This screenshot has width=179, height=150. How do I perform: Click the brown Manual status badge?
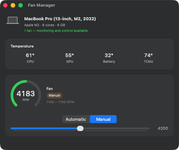click(x=54, y=96)
